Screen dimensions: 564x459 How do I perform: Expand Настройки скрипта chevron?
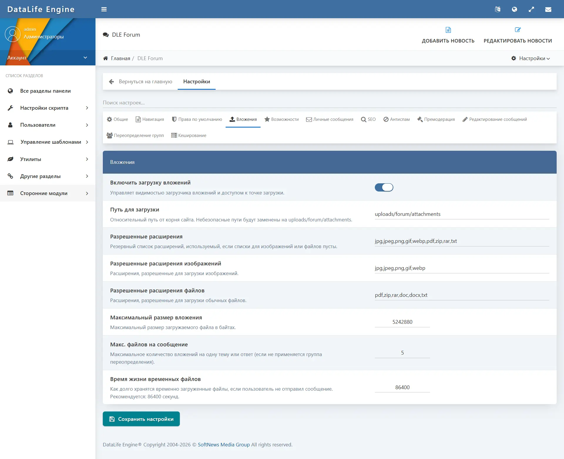[87, 108]
